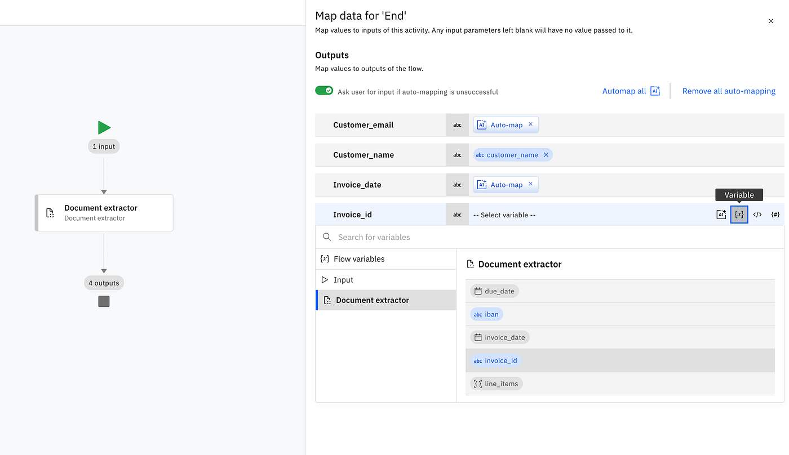Remove customer_name variable chip
Image resolution: width=789 pixels, height=455 pixels.
click(x=546, y=155)
